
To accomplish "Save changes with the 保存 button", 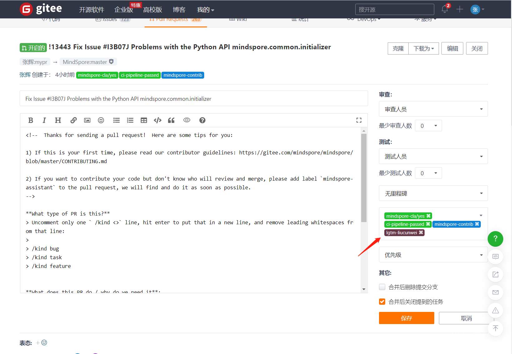I will tap(406, 318).
